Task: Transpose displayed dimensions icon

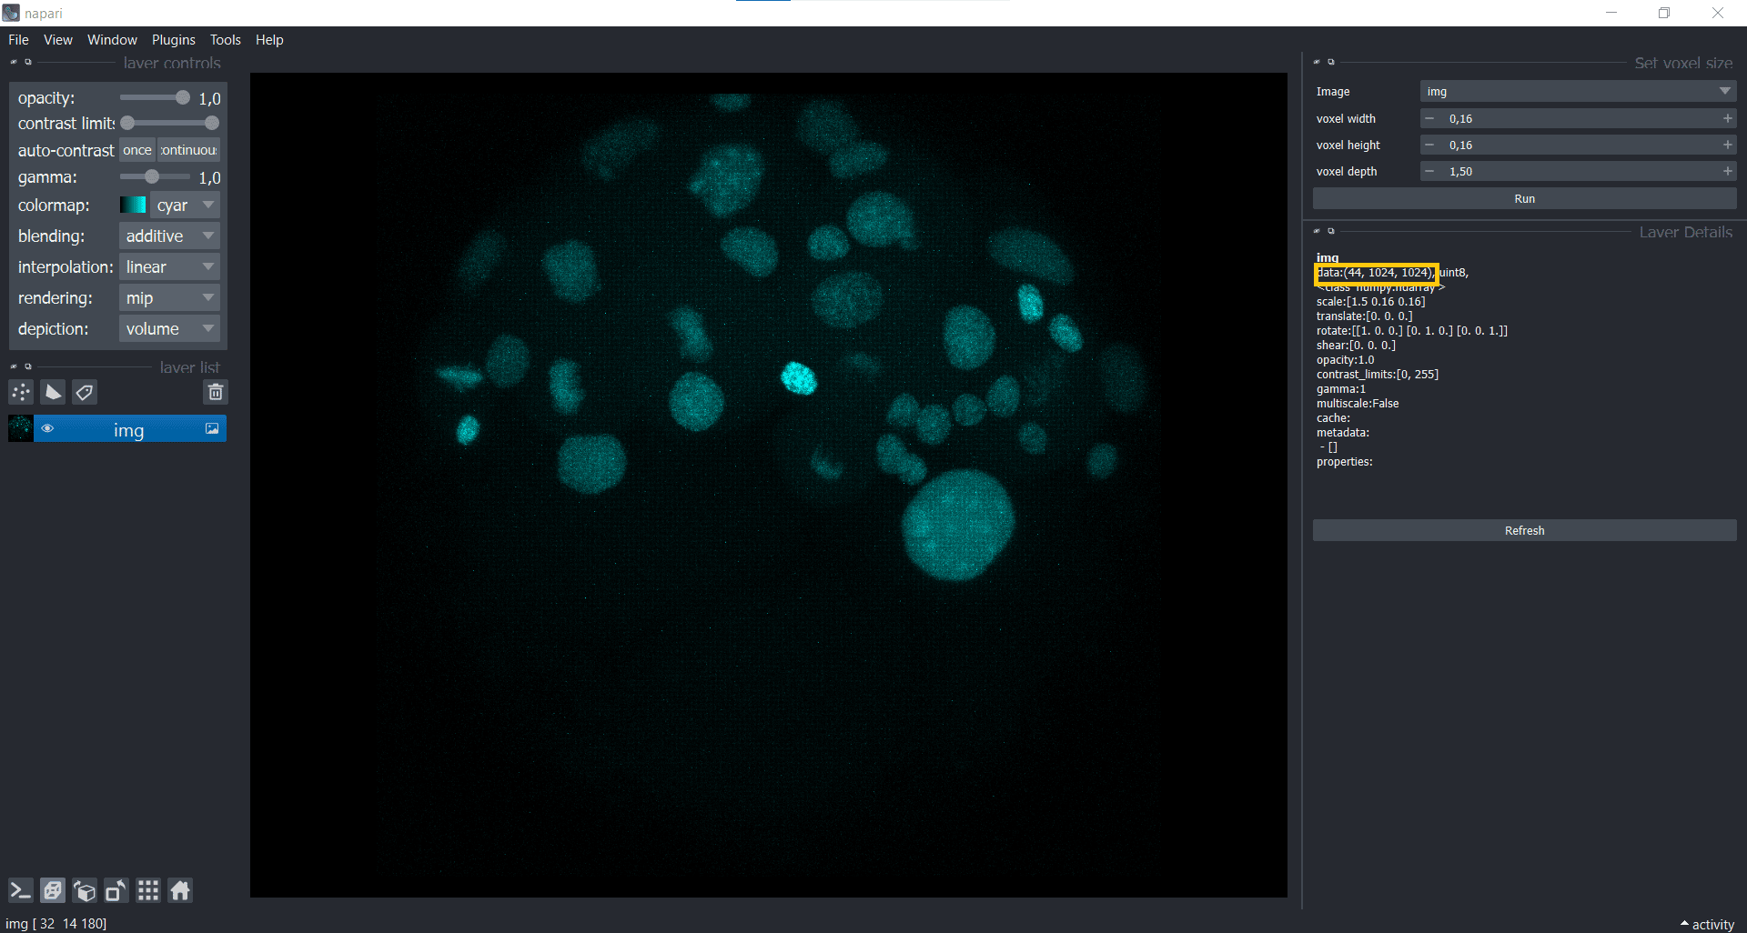Action: pyautogui.click(x=116, y=890)
